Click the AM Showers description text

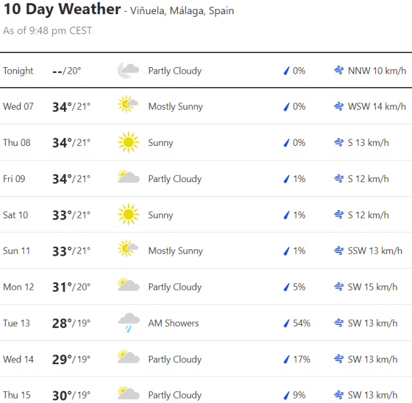(x=173, y=323)
